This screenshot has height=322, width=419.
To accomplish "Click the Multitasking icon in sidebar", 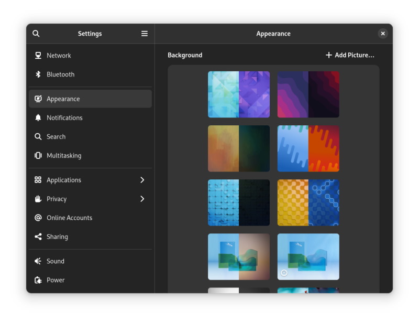I will [x=38, y=156].
